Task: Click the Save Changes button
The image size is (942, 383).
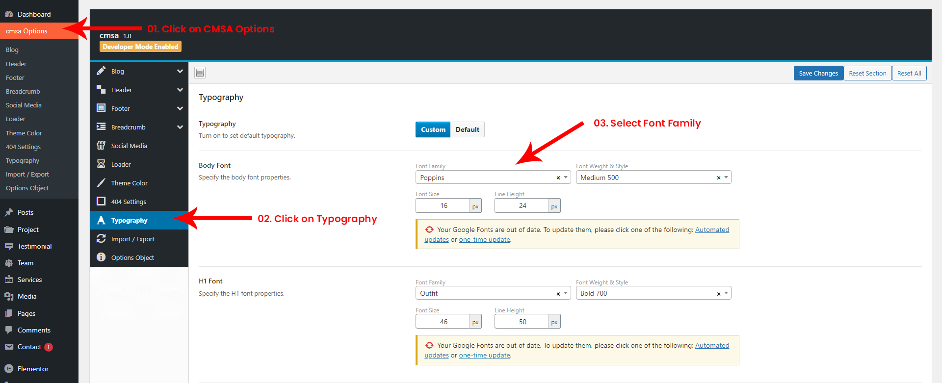Action: point(818,73)
